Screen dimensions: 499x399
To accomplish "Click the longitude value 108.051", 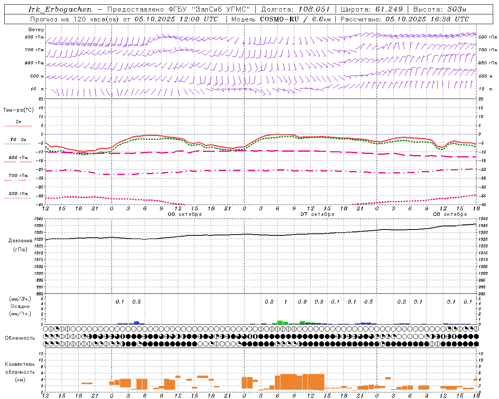I will tap(314, 9).
